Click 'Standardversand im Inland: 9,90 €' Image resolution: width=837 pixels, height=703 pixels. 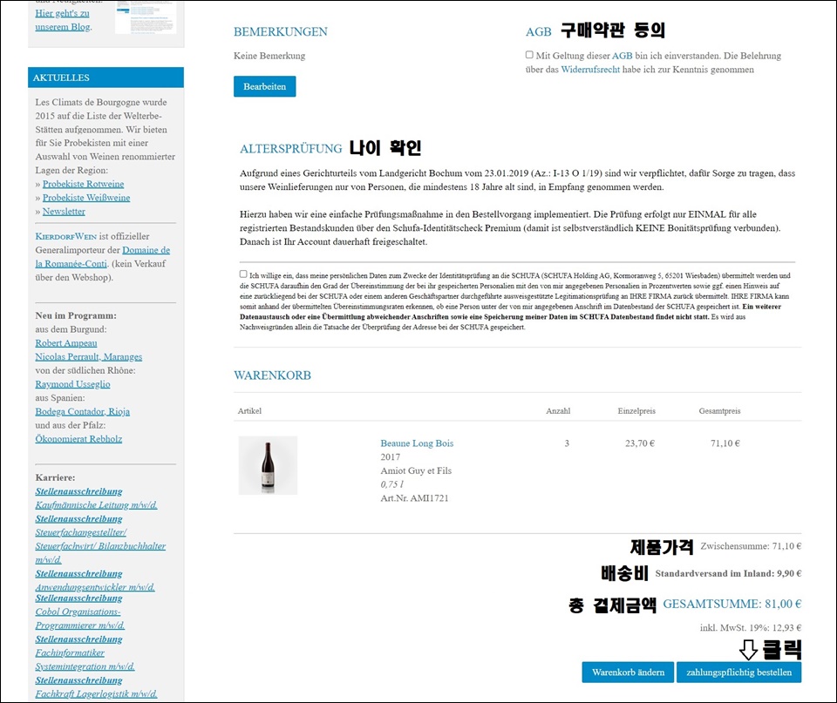pos(728,573)
